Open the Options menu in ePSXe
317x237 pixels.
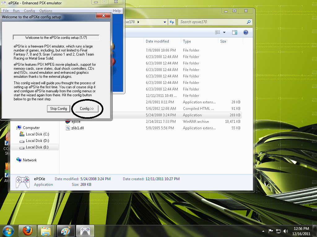click(x=46, y=11)
